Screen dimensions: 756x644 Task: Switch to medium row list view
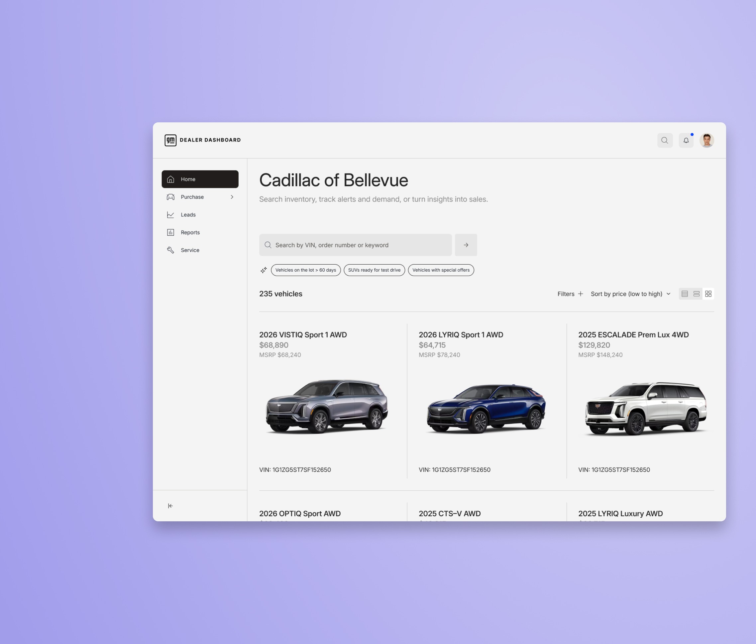point(696,294)
